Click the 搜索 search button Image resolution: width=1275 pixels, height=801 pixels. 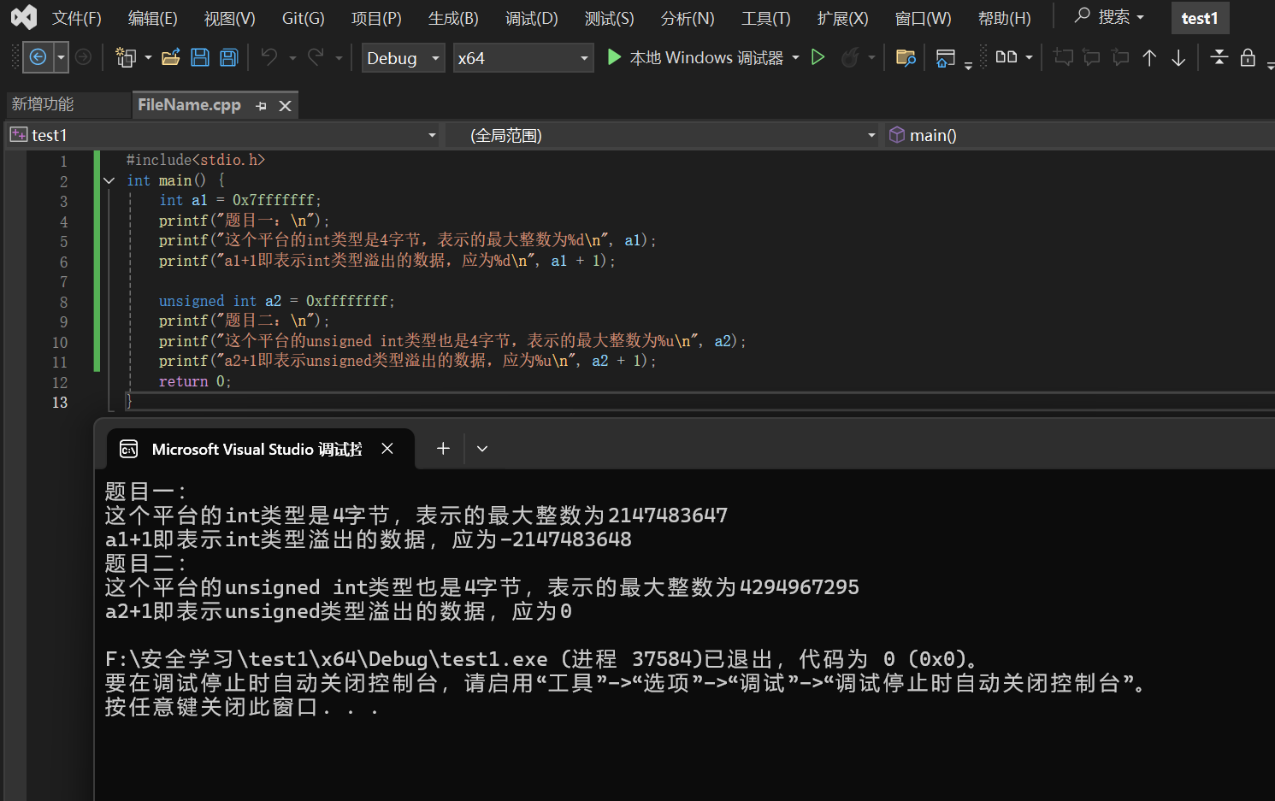pos(1109,17)
